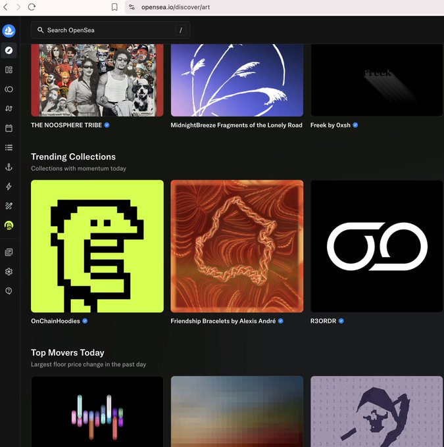Open the Swap arrows icon in sidebar

pyautogui.click(x=9, y=108)
